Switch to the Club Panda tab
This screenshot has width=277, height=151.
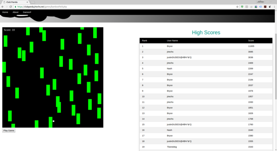[15, 2]
